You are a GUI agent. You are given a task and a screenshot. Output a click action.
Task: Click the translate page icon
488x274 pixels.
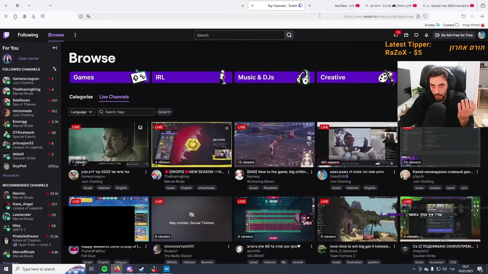[88, 16]
